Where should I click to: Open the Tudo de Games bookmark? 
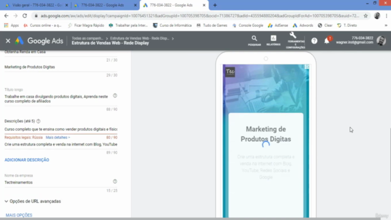click(x=212, y=26)
